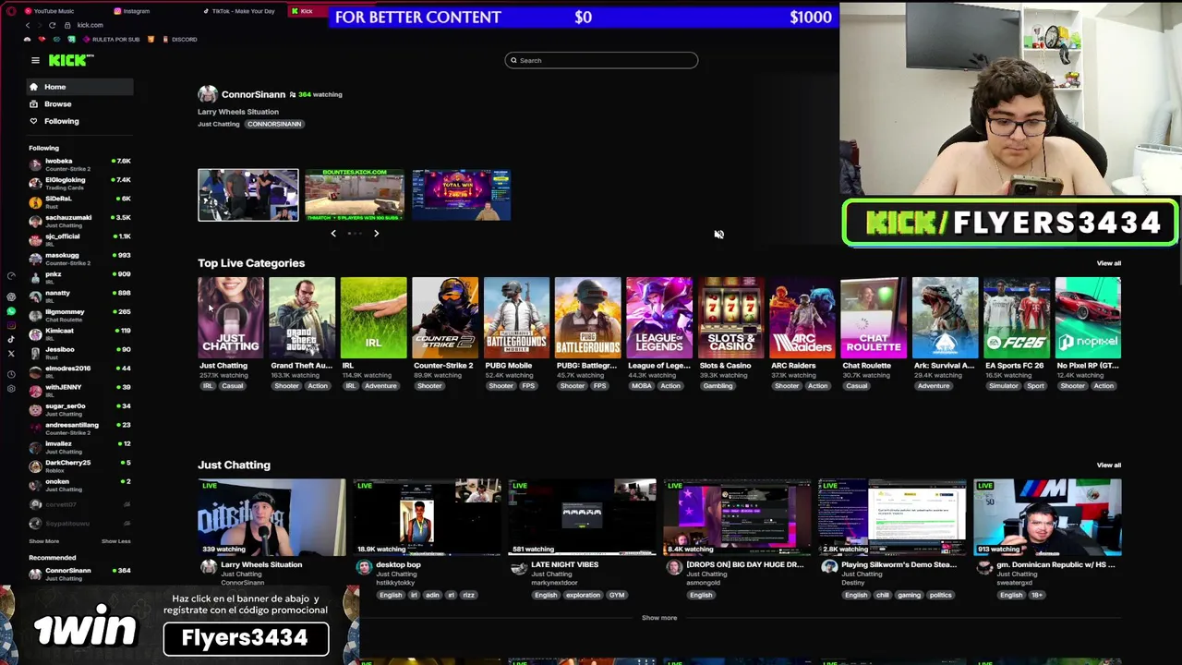The height and width of the screenshot is (665, 1182).
Task: Open LATE NIGHT VIBES stream thumbnail
Action: (x=582, y=517)
